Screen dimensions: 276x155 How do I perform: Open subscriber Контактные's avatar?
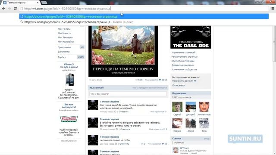(204, 107)
